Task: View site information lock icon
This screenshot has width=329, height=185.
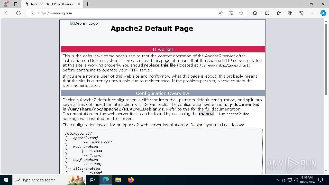Action: [x=32, y=13]
